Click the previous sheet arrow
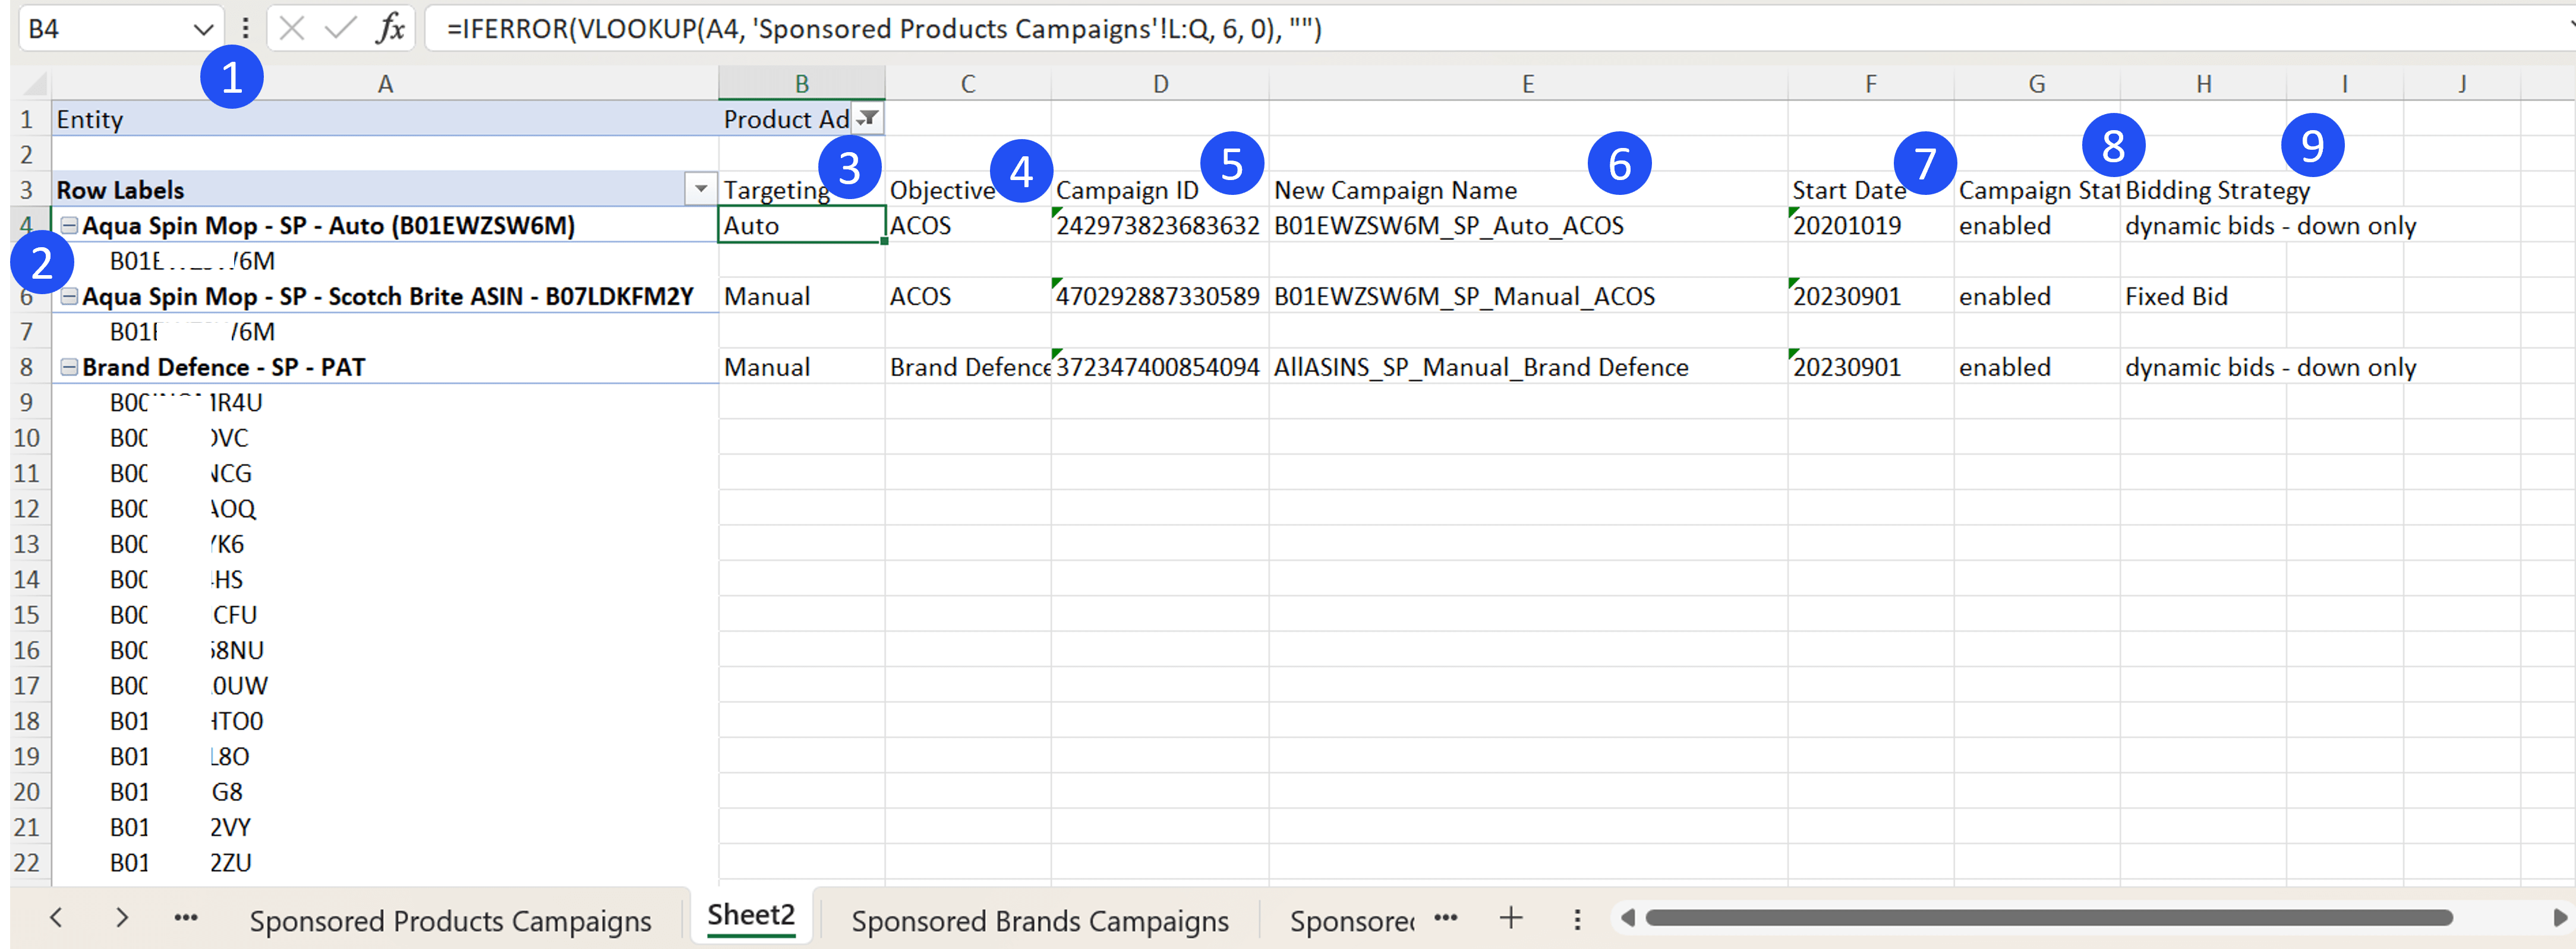This screenshot has width=2576, height=949. (57, 917)
